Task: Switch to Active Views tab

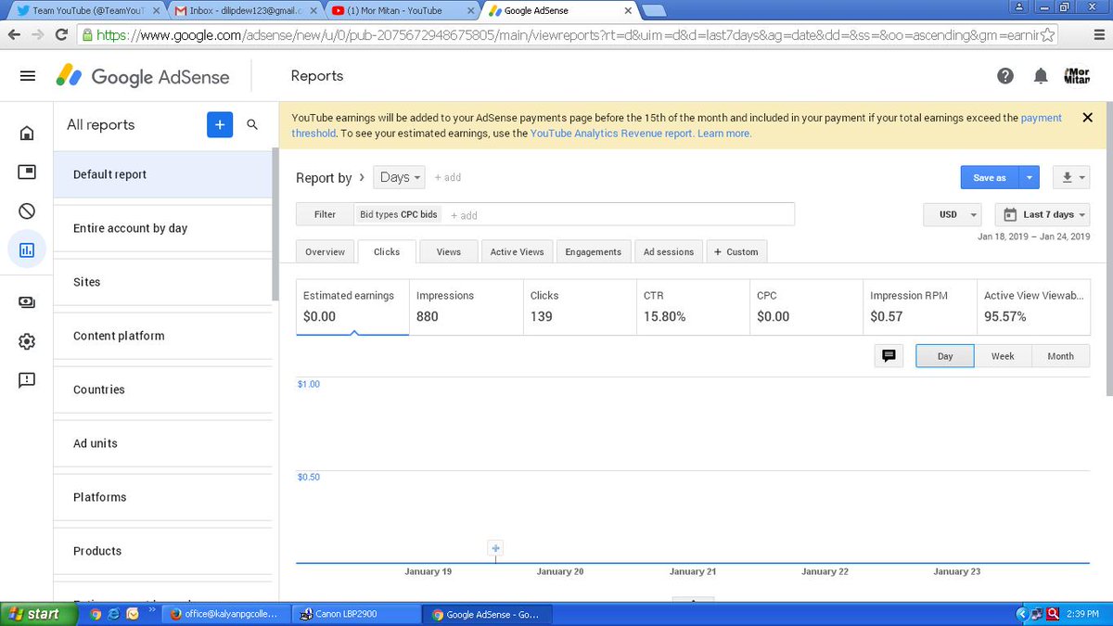Action: (518, 251)
